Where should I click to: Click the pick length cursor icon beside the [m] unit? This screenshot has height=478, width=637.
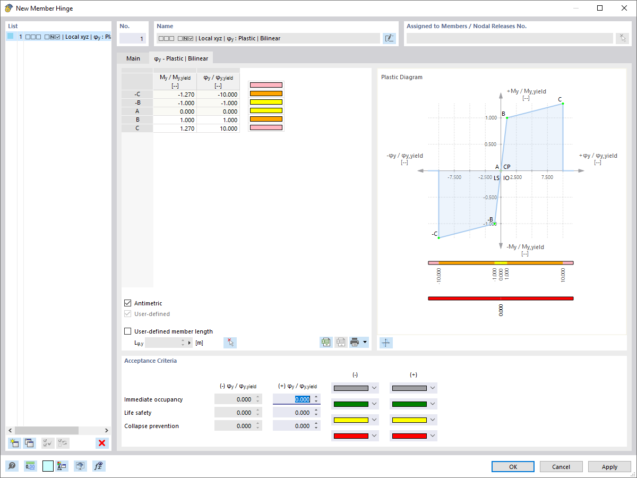coord(230,343)
